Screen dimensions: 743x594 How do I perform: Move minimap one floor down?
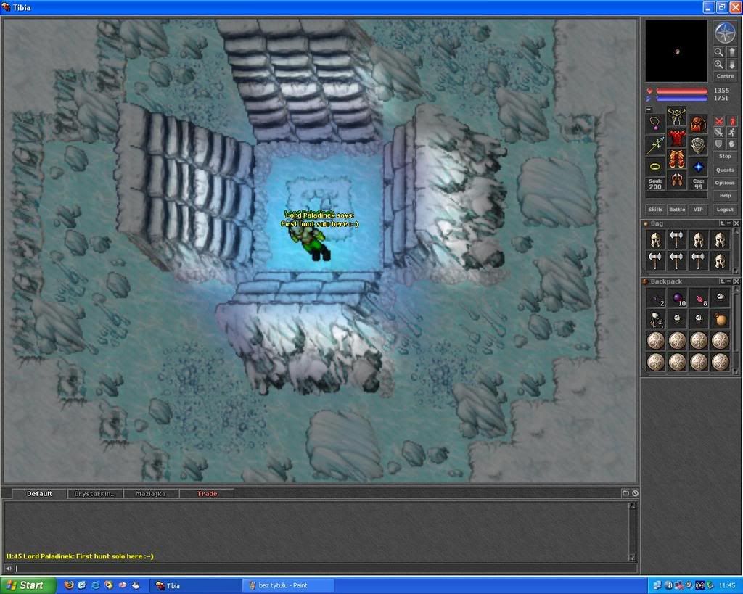(731, 65)
